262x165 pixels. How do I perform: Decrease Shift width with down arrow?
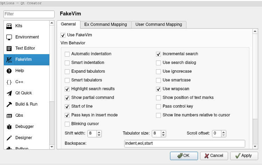(99, 135)
